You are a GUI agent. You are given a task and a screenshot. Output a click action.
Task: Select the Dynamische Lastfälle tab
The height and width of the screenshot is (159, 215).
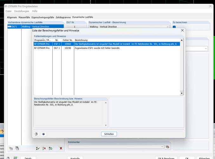coord(83,17)
